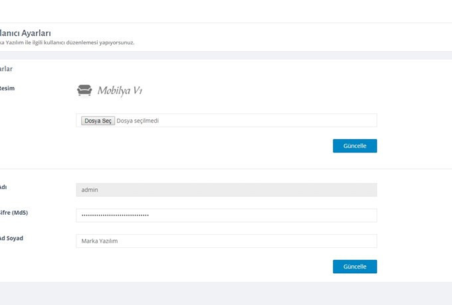
Task: Click the empty area of the file upload box
Action: 266,121
